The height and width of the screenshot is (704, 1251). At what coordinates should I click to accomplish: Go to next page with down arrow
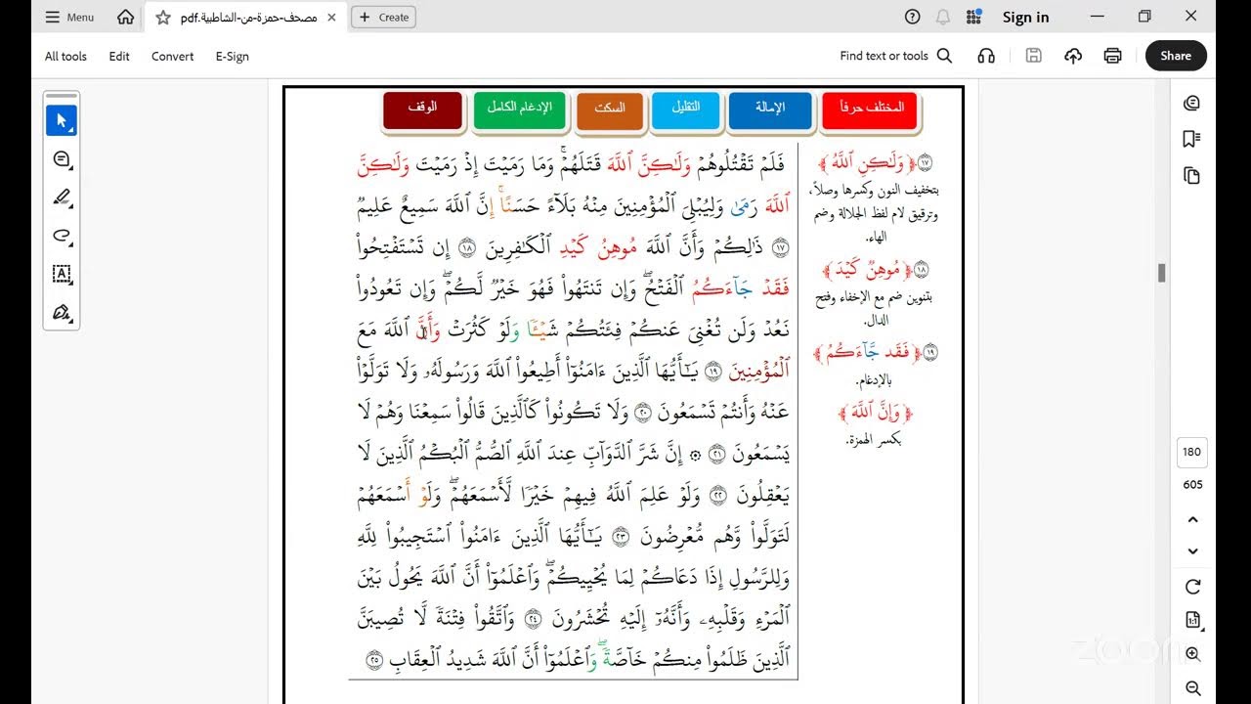1192,551
